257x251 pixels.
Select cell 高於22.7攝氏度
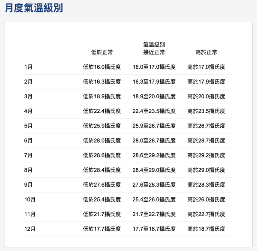click(x=206, y=214)
